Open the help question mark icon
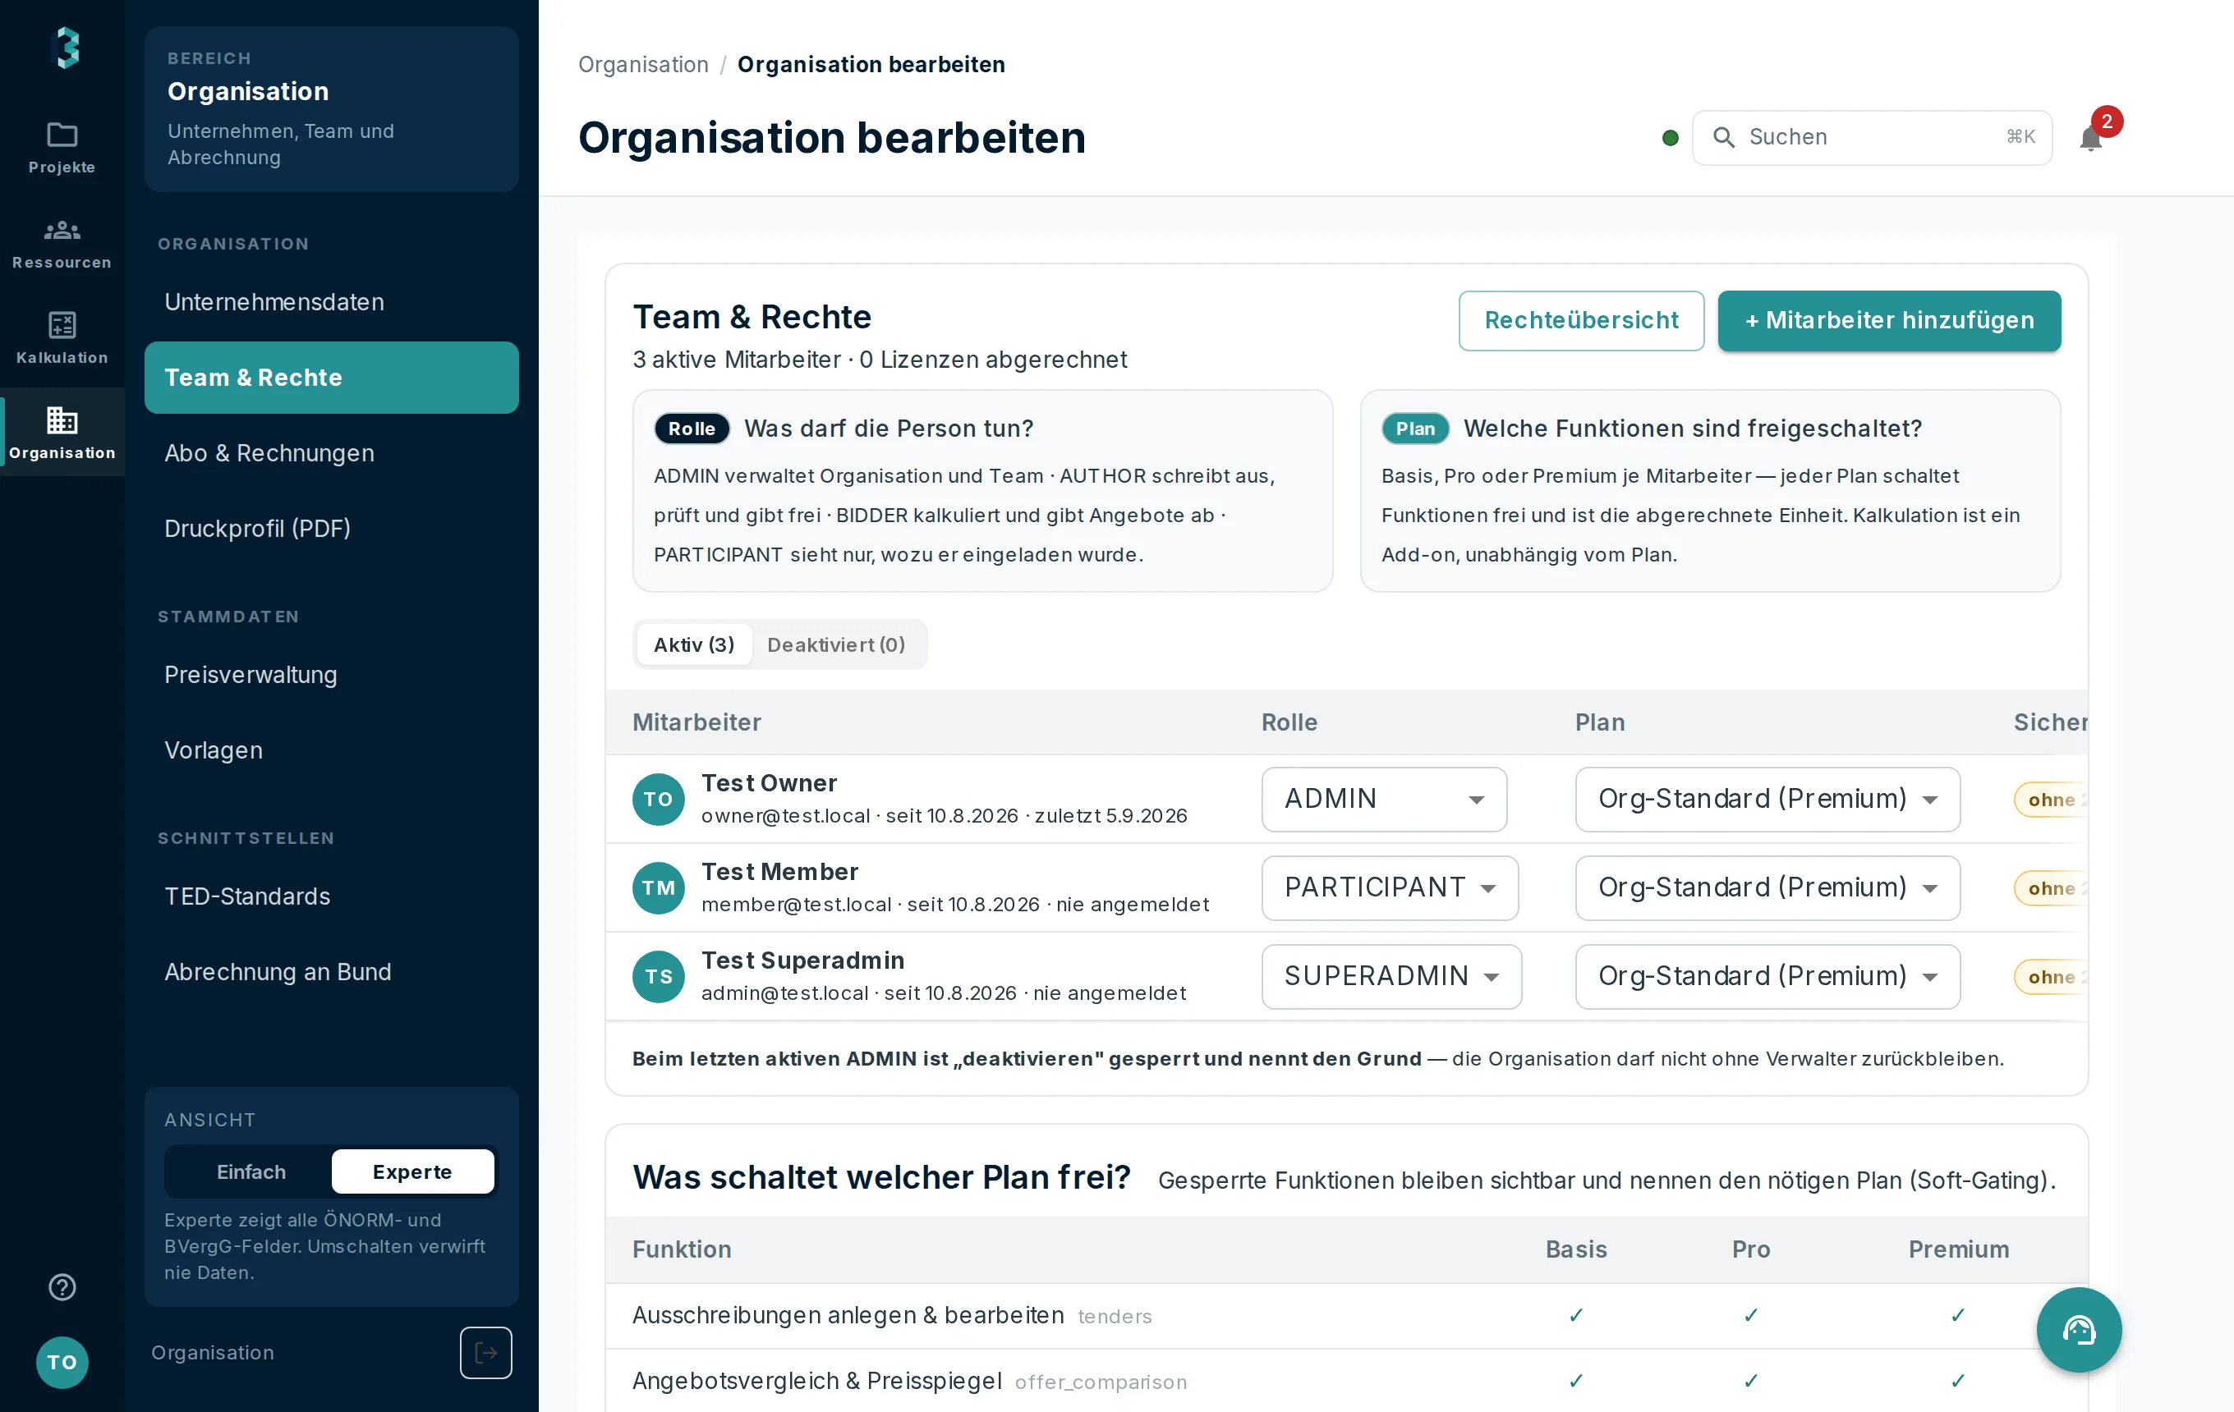 point(62,1287)
